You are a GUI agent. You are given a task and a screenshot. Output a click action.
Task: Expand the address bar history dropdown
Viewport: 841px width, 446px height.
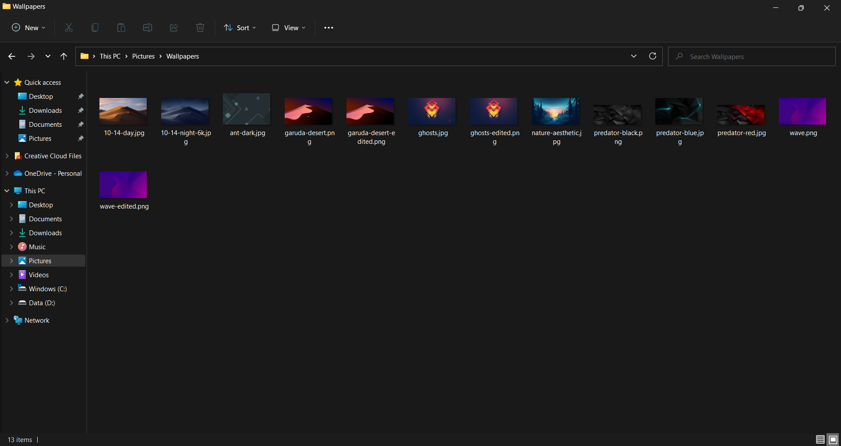[x=634, y=56]
